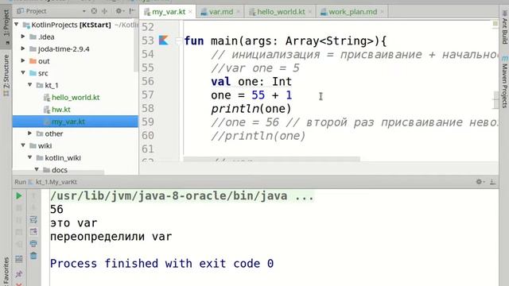Collapse the kotlin_wiki folder
Viewport: 509px width, 286px height.
point(30,157)
